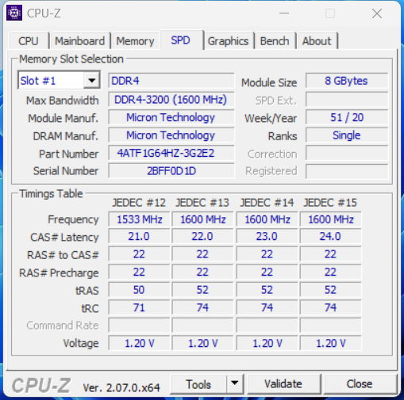404x400 pixels.
Task: Click the JEDEC #12 column header
Action: pos(139,203)
